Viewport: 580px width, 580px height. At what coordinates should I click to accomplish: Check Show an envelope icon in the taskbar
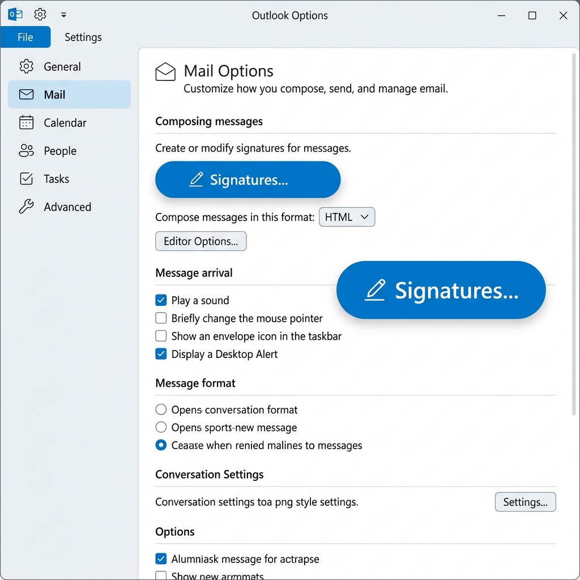pos(161,336)
